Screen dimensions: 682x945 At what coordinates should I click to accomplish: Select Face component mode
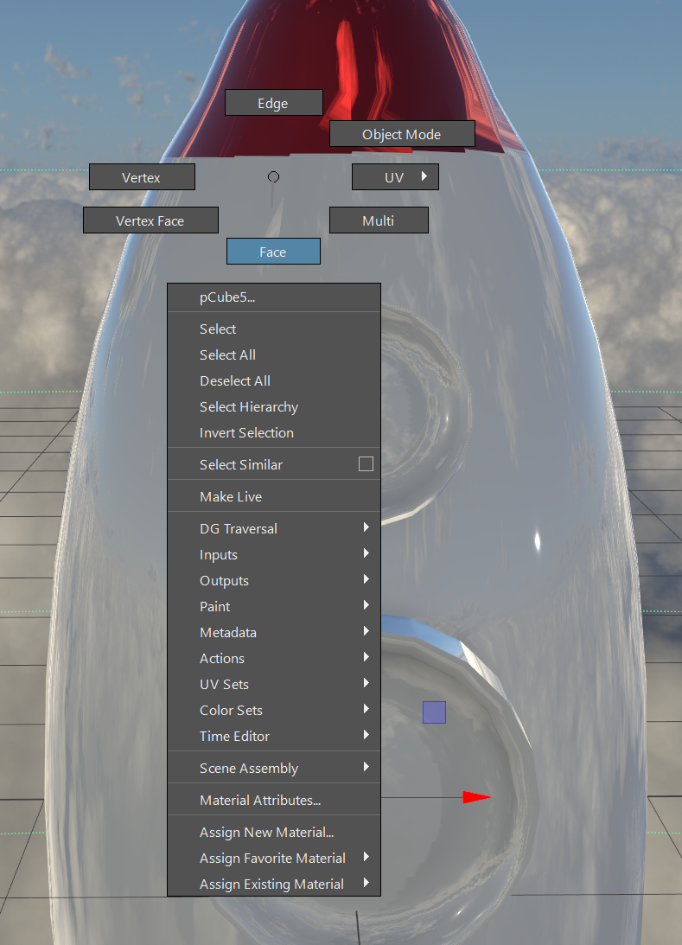tap(273, 252)
